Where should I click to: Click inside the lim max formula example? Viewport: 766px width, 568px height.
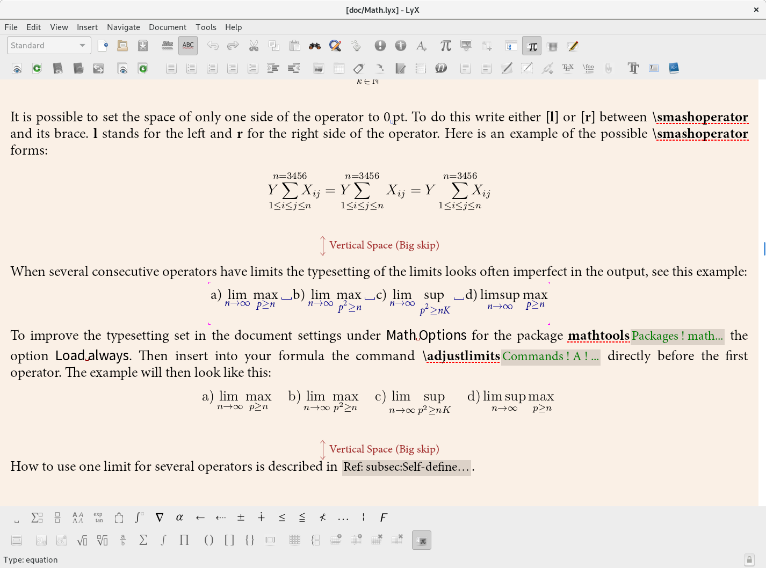[x=379, y=303]
